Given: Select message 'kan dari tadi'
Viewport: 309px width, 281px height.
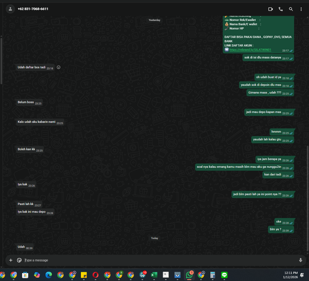Looking at the screenshot, I should tap(278, 175).
